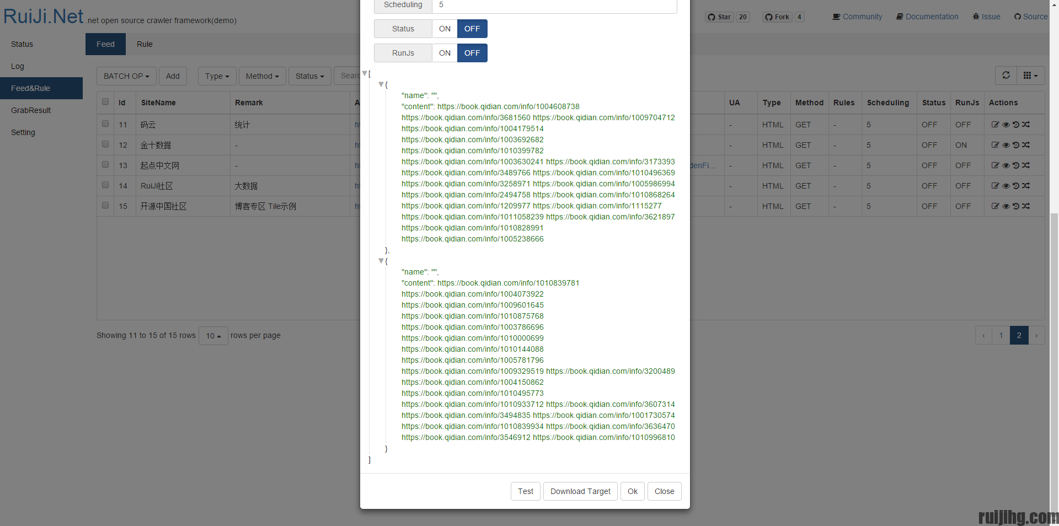Switch to the Rule tab
1059x526 pixels.
tap(145, 44)
